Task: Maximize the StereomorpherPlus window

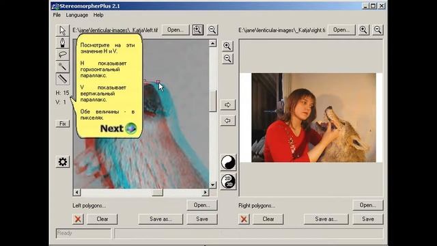Action: pyautogui.click(x=373, y=6)
